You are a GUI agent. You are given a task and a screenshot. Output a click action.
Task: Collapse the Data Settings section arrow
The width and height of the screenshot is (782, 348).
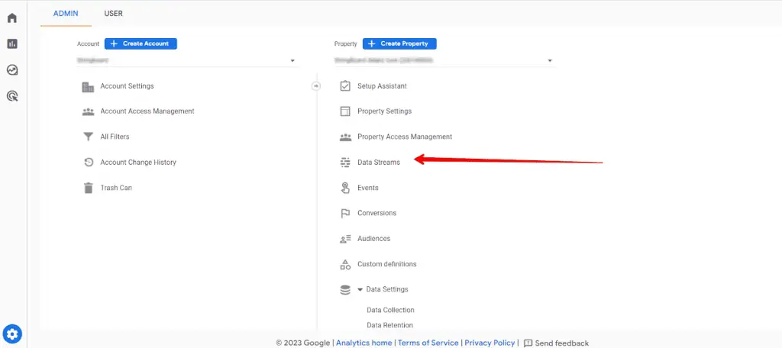pyautogui.click(x=360, y=290)
